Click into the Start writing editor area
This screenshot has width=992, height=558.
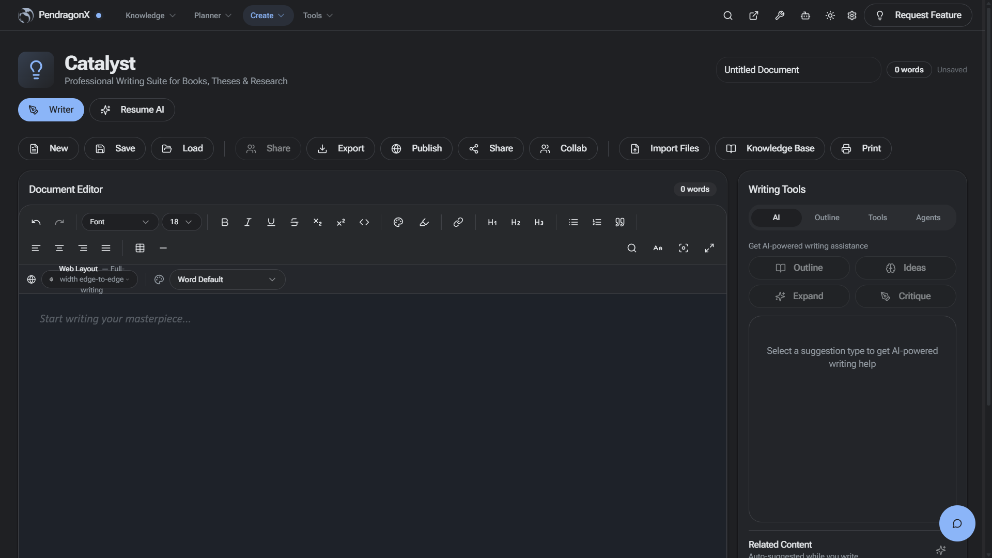pos(373,426)
